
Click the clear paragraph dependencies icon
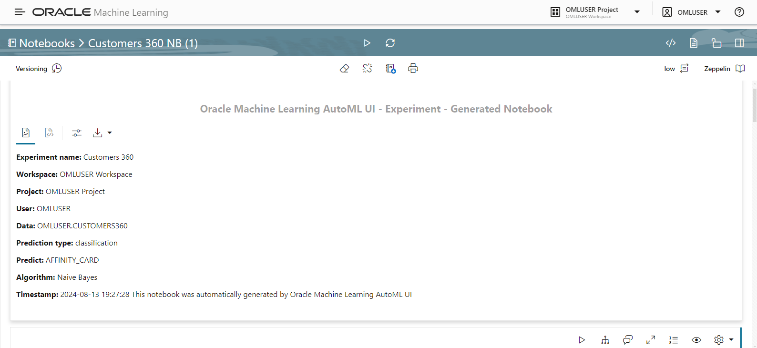click(x=367, y=69)
